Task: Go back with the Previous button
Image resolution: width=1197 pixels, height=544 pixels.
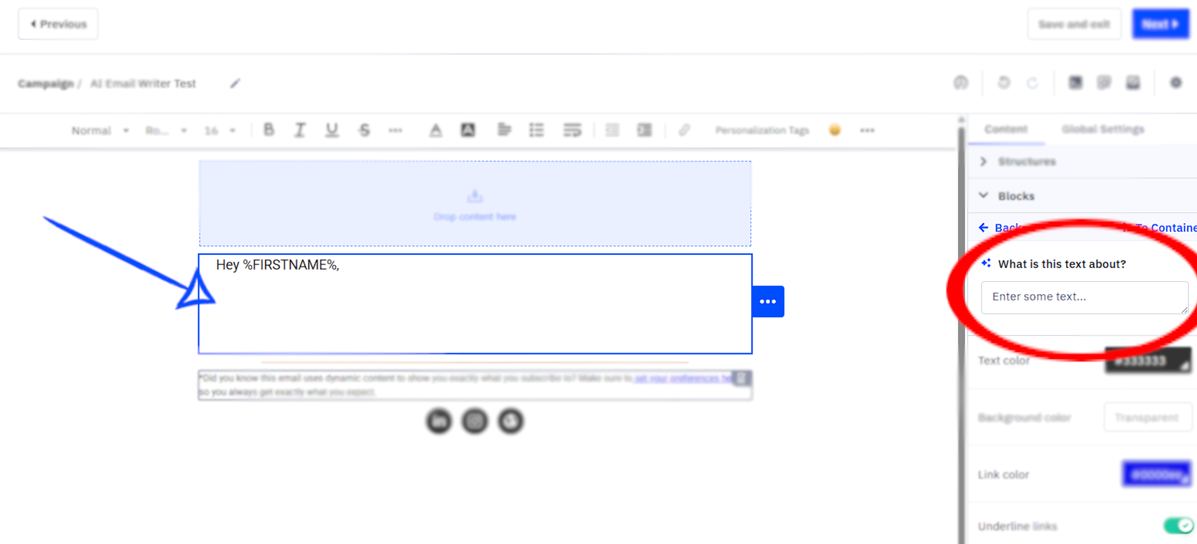Action: pyautogui.click(x=58, y=24)
